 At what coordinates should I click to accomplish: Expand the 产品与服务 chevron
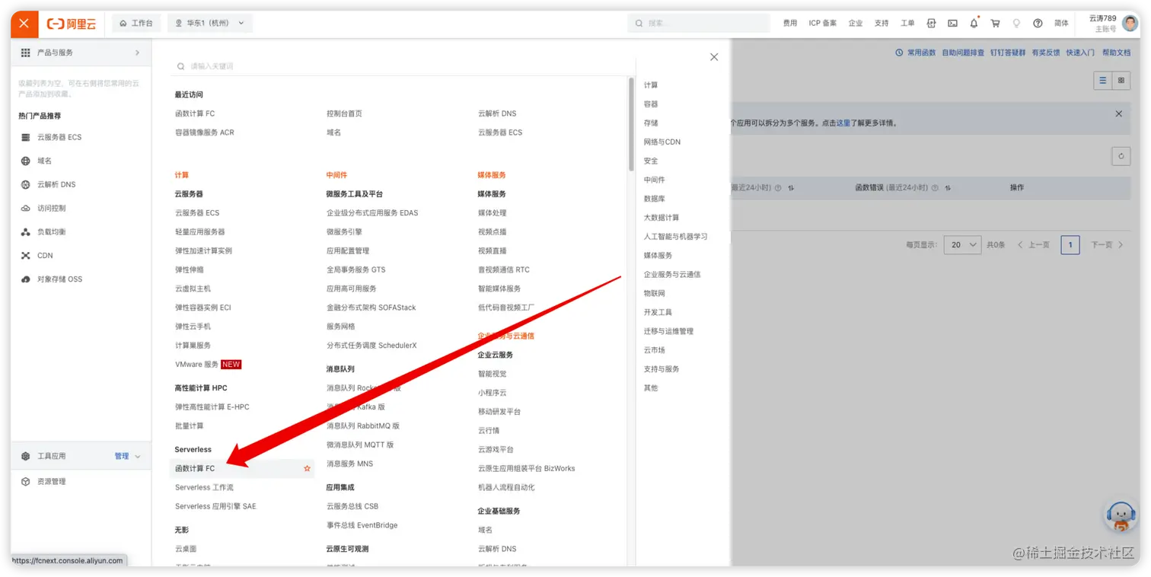(138, 53)
